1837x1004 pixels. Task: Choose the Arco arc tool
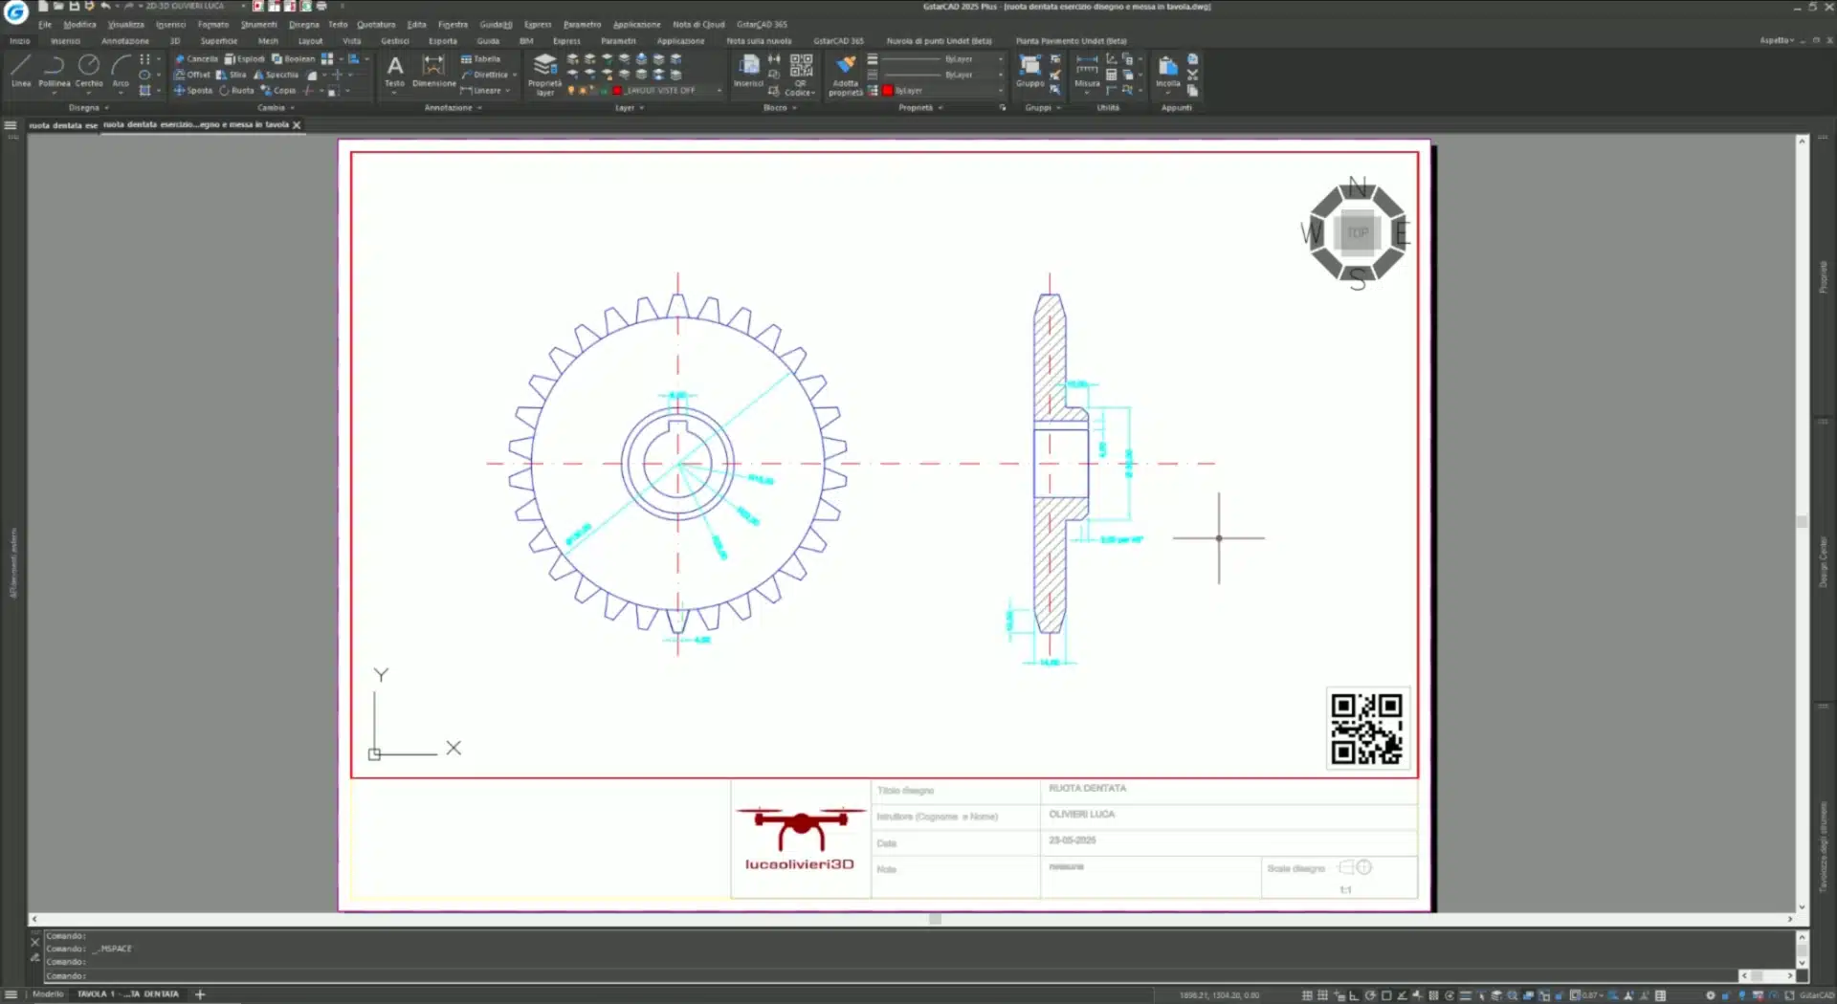pos(121,72)
